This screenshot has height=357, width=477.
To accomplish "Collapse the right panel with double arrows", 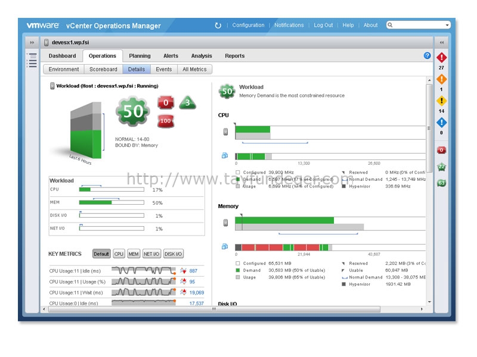I will [x=441, y=42].
